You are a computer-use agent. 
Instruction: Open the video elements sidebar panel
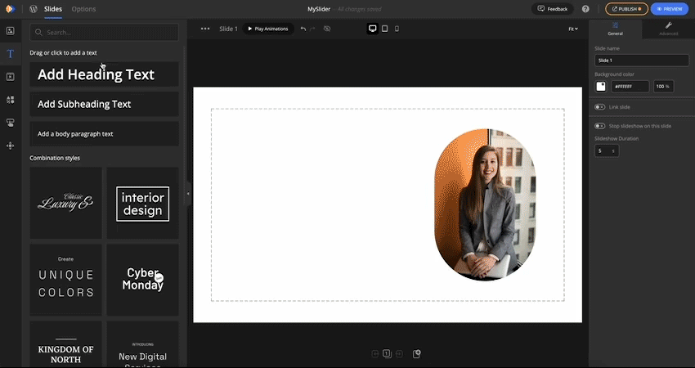10,77
